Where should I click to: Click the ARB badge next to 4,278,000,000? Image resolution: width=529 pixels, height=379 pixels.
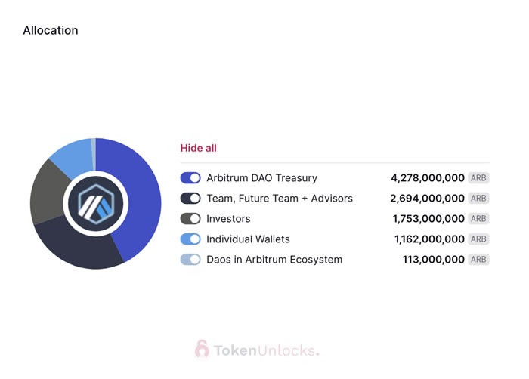tap(478, 178)
